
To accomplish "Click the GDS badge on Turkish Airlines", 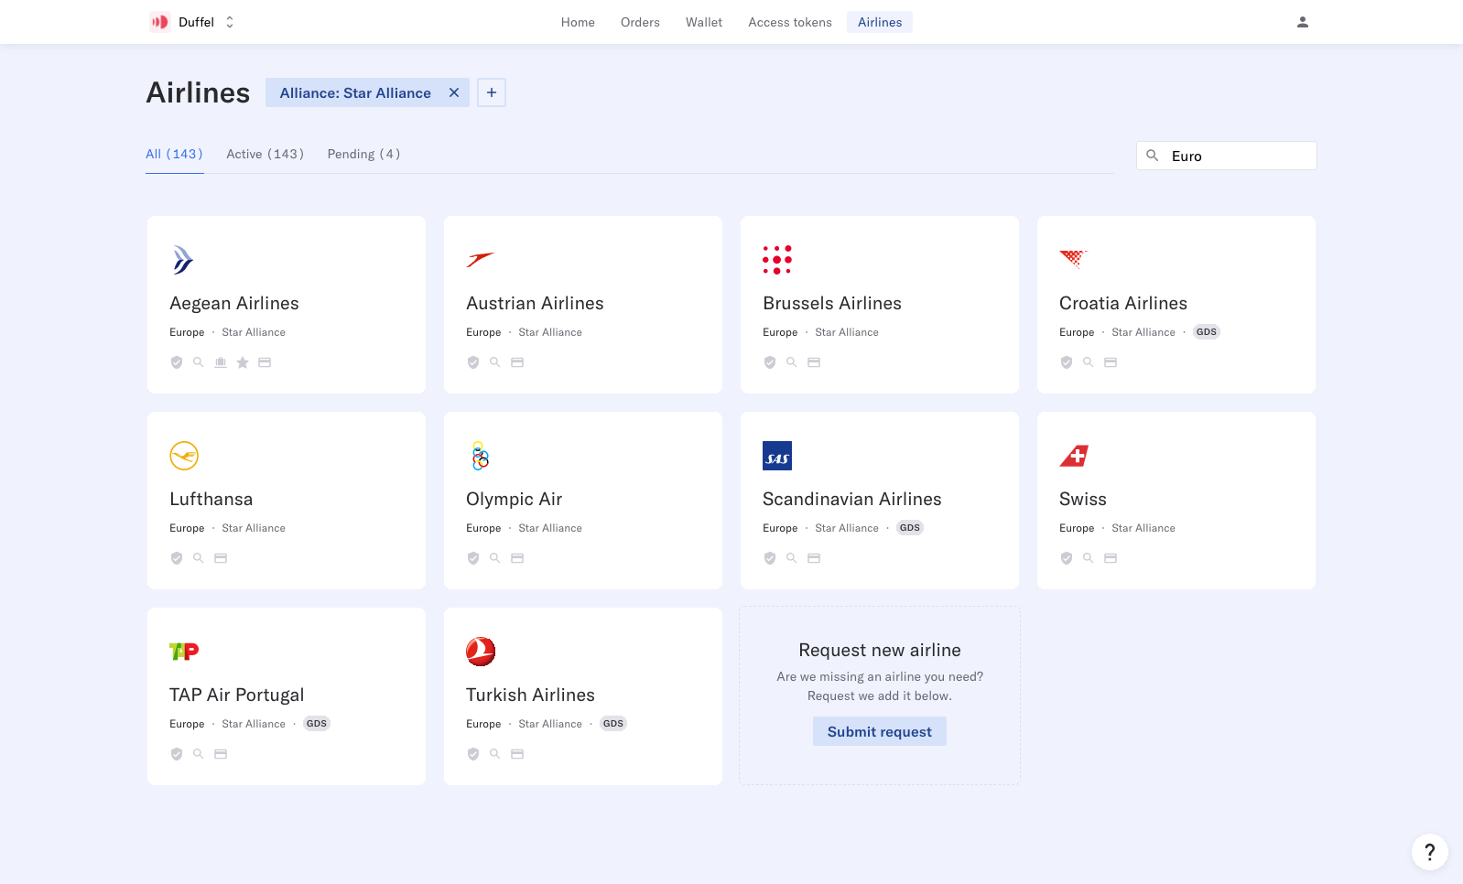I will [613, 724].
